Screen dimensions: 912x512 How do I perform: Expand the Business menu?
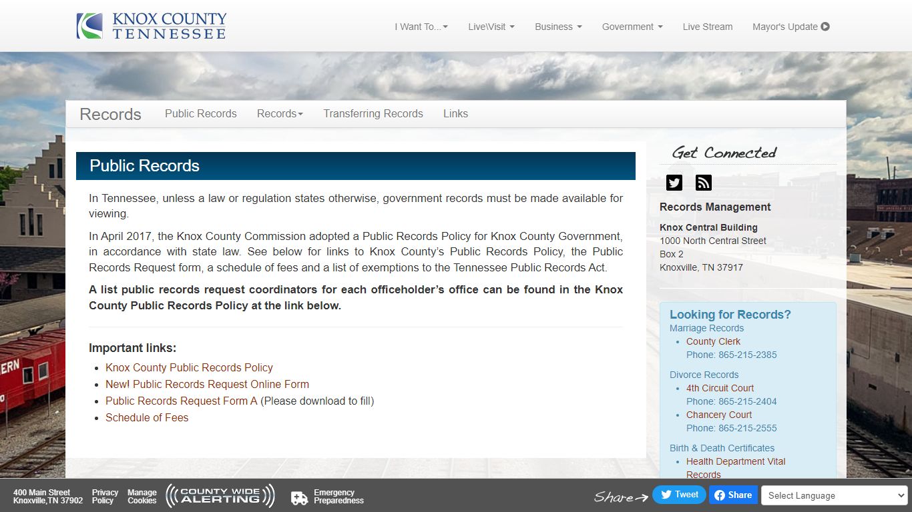tap(558, 27)
